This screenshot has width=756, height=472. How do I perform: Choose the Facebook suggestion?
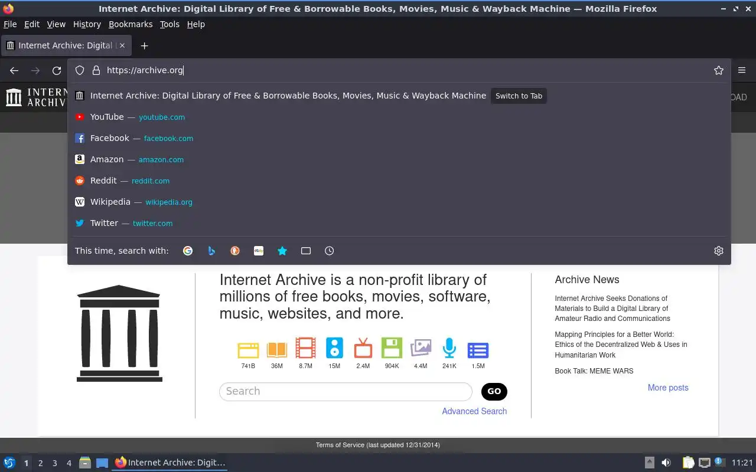click(399, 138)
